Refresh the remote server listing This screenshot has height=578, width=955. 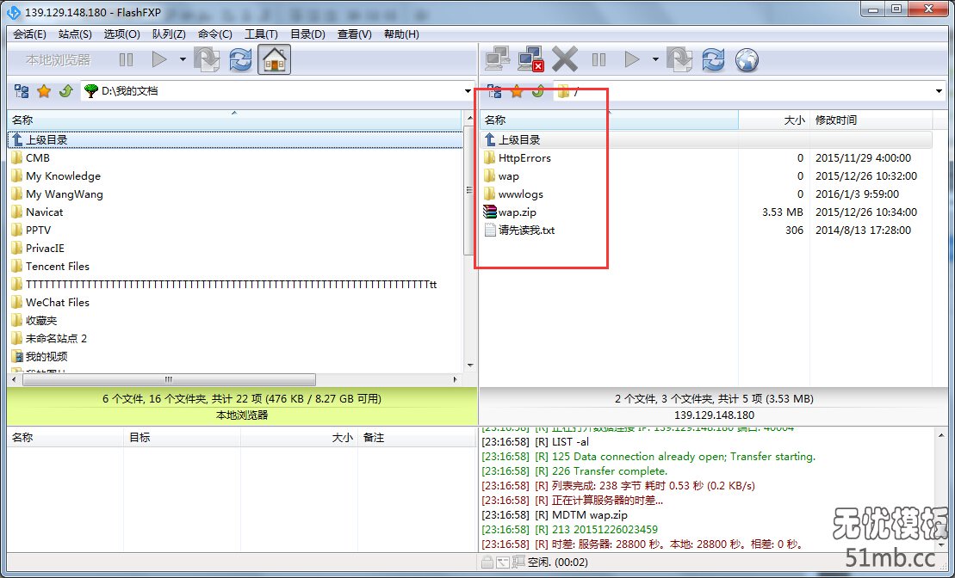pyautogui.click(x=713, y=59)
